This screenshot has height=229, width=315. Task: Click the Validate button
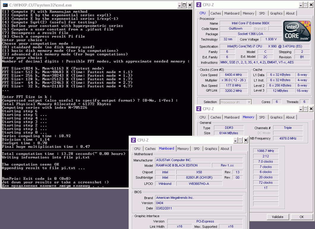click(x=278, y=217)
